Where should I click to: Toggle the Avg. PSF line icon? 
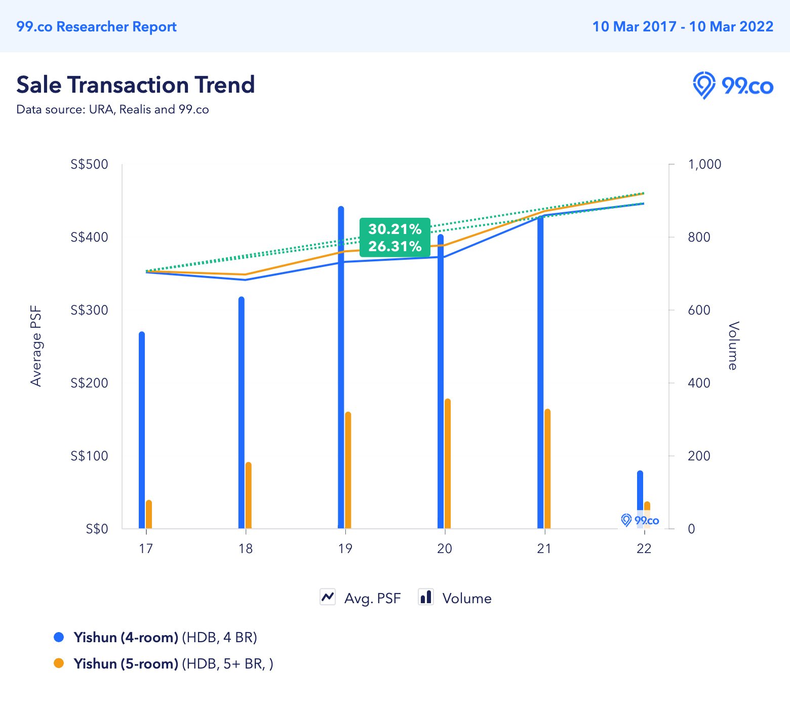tap(328, 597)
